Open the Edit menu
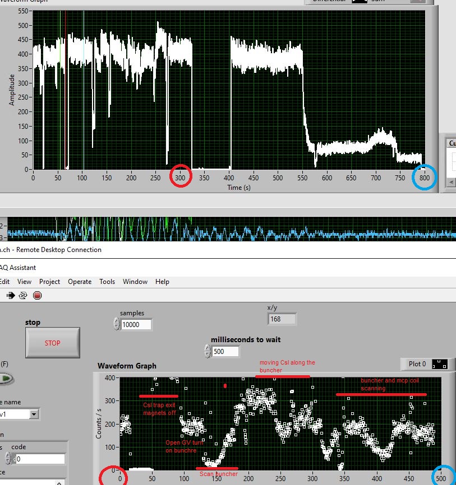 point(4,282)
